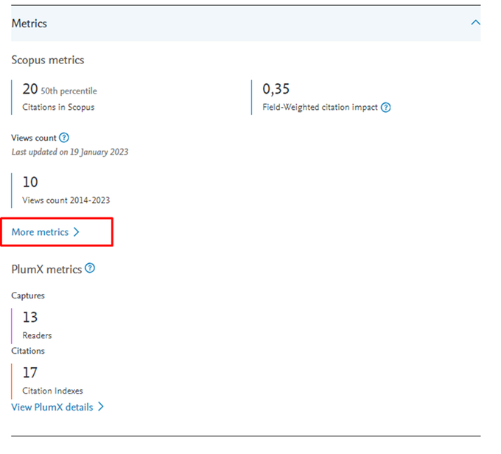
Task: Select the Metrics section header
Action: click(245, 24)
